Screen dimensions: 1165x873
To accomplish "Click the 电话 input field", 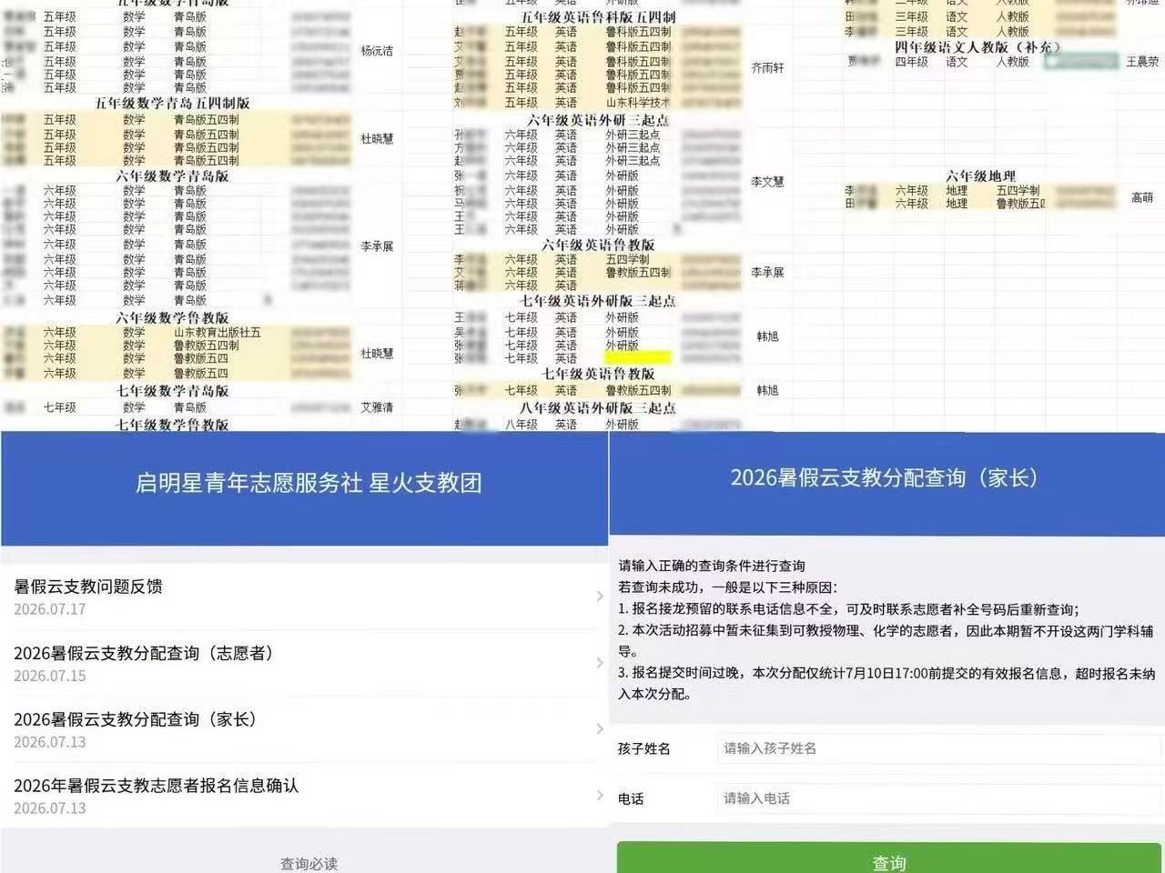I will click(939, 798).
